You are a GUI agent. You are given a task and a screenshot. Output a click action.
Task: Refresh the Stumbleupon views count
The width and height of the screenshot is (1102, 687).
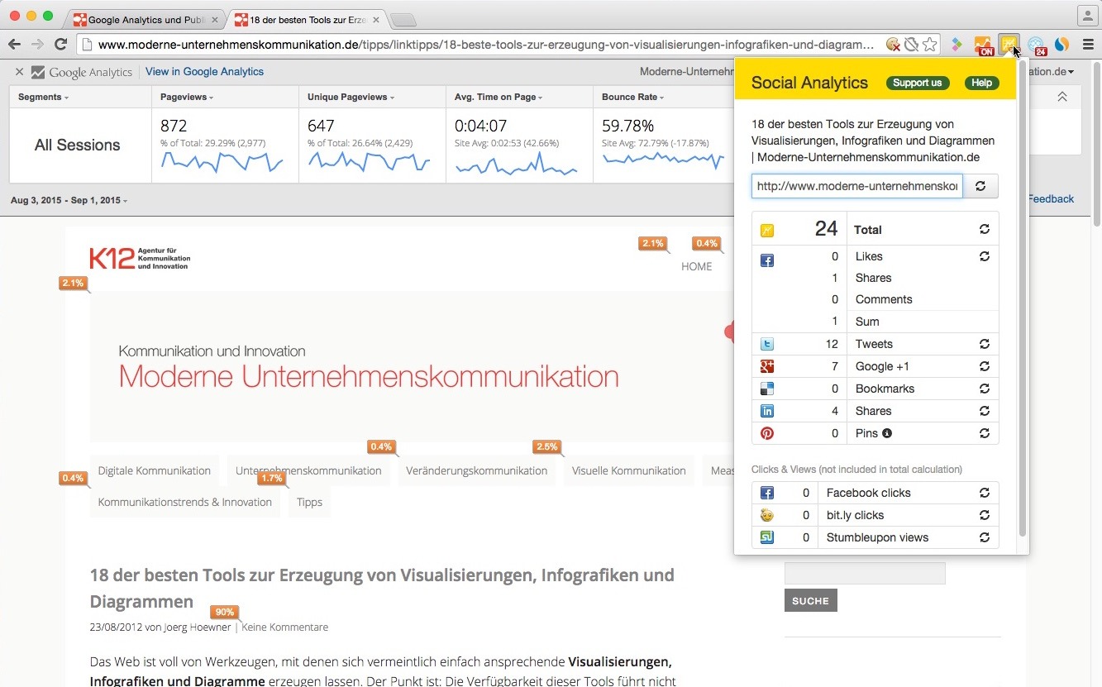[984, 537]
